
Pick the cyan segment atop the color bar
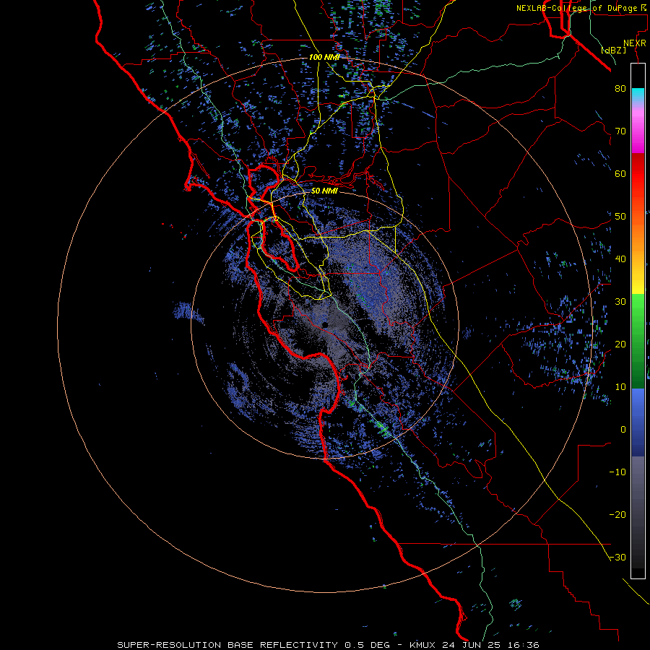coord(638,95)
